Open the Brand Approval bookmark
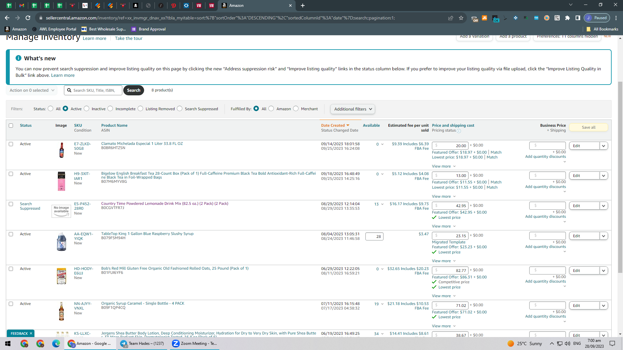This screenshot has height=350, width=623. pos(149,29)
